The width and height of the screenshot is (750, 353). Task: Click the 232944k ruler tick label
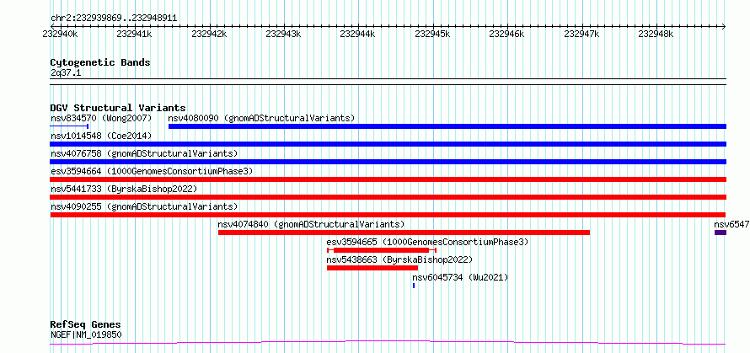[358, 34]
